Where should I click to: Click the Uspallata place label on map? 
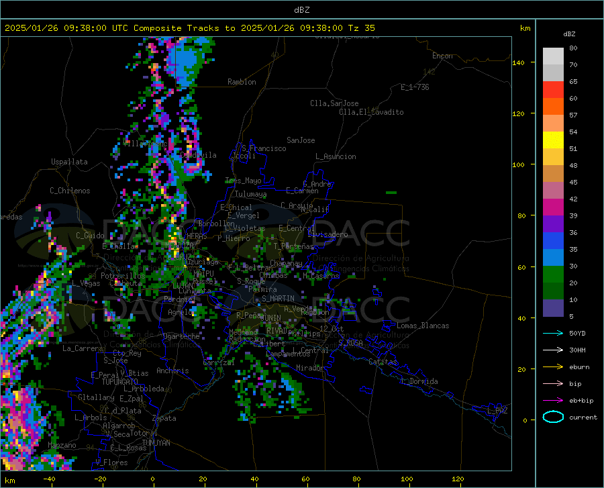[x=69, y=162]
